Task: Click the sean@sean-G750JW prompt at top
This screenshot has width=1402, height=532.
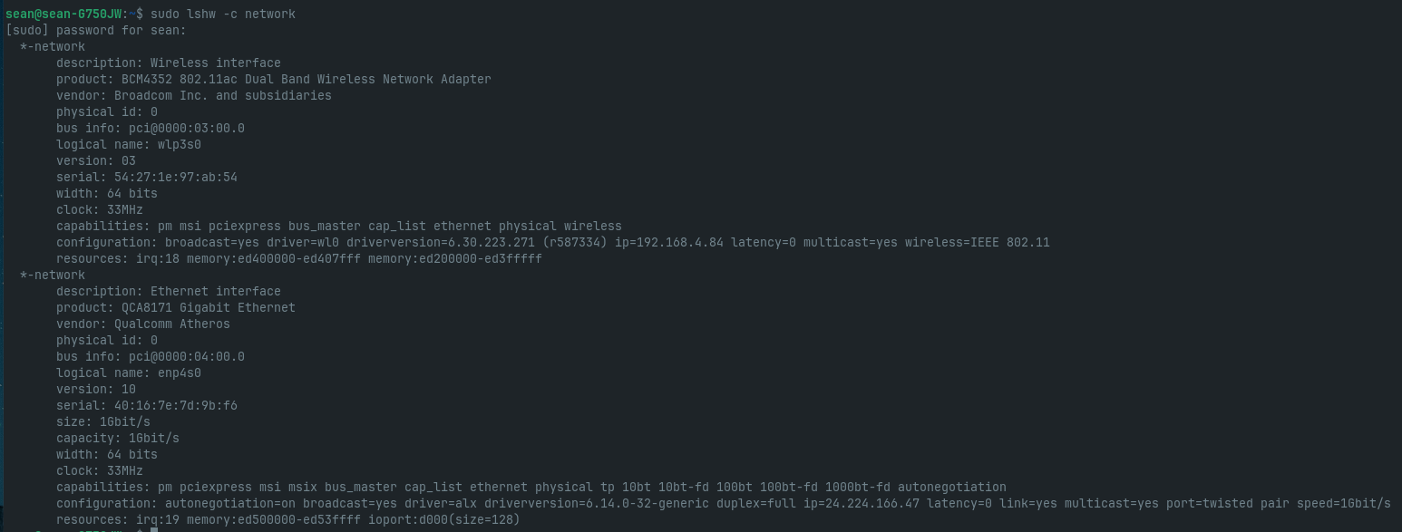Action: pos(63,14)
